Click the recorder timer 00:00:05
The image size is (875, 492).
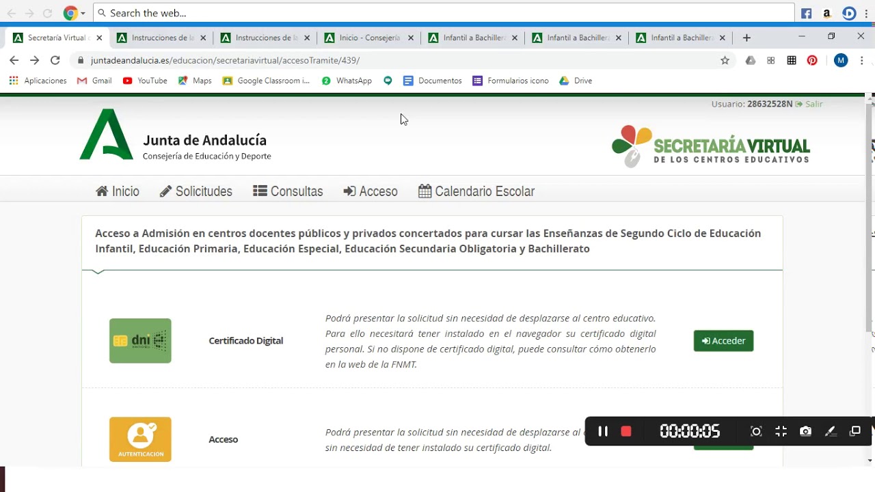tap(690, 431)
